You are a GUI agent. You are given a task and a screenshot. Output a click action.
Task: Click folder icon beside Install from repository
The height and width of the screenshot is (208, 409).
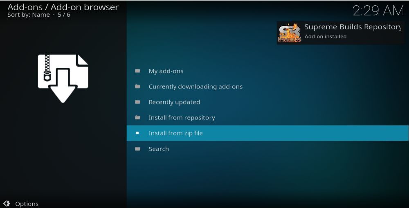coord(137,117)
